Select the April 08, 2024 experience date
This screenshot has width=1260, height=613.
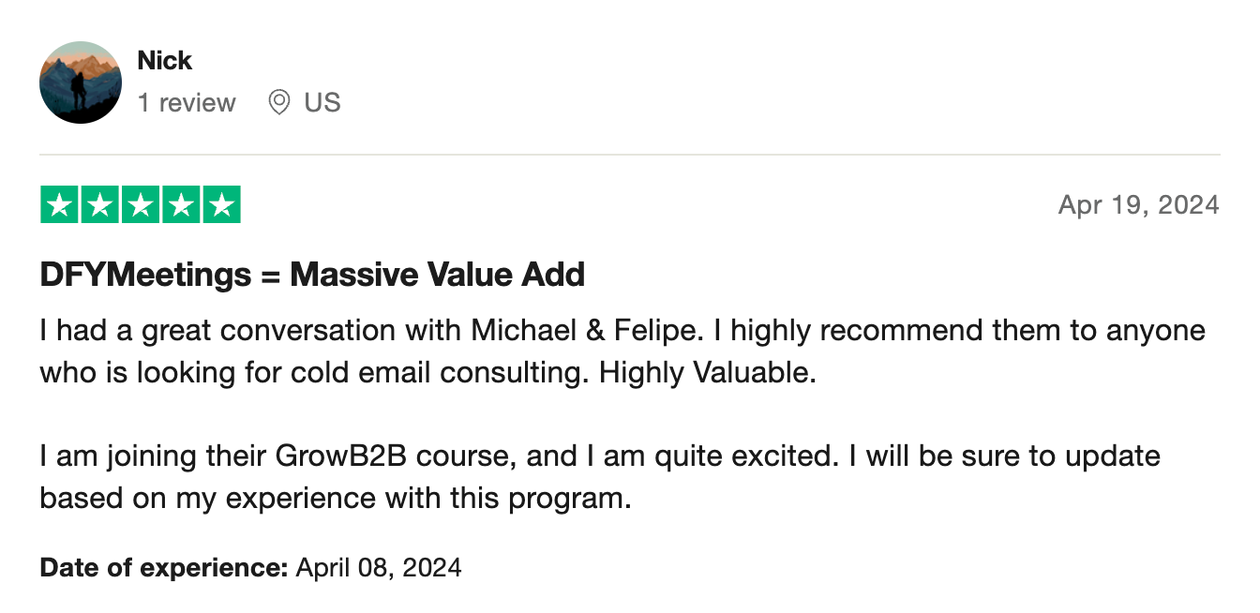(379, 567)
